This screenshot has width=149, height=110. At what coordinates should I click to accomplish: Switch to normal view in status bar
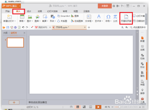point(78,107)
